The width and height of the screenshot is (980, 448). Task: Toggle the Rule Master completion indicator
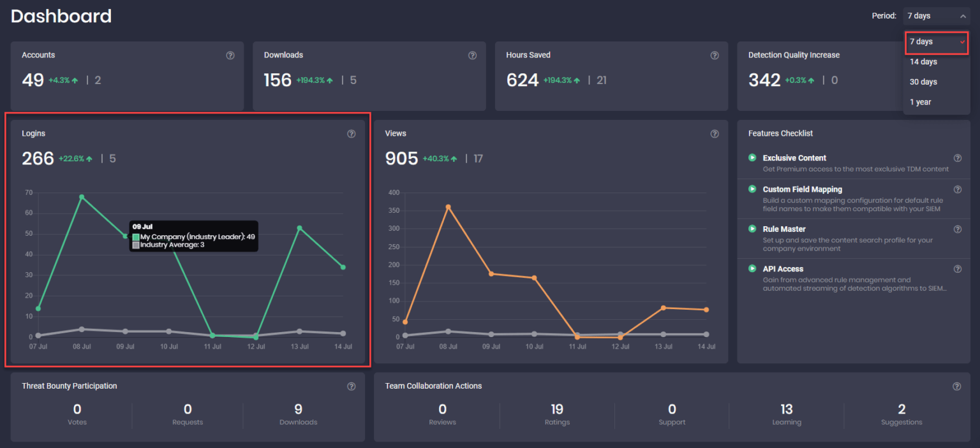click(752, 229)
